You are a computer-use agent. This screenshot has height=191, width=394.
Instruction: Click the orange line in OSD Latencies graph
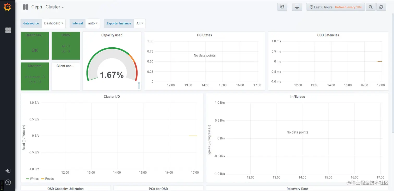tap(379, 61)
